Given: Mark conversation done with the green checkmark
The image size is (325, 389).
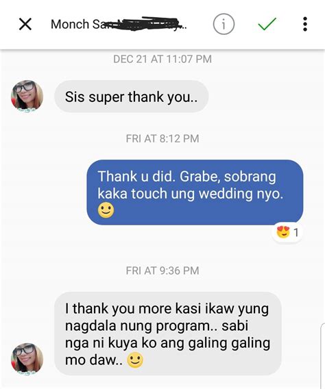Looking at the screenshot, I should 267,24.
